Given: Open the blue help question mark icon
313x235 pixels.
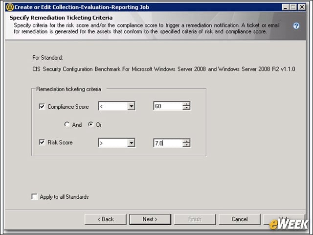Looking at the screenshot, I should click(x=296, y=26).
